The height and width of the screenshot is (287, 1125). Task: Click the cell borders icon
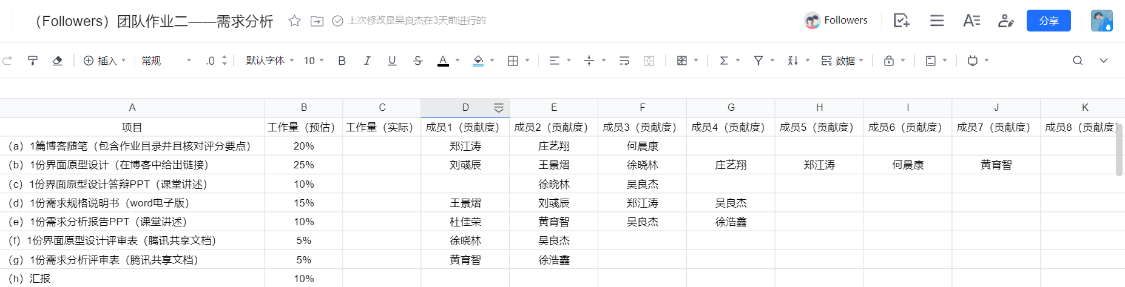click(513, 61)
